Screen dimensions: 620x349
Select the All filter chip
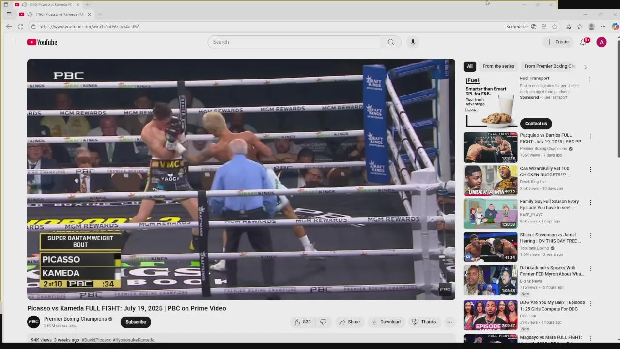tap(470, 66)
